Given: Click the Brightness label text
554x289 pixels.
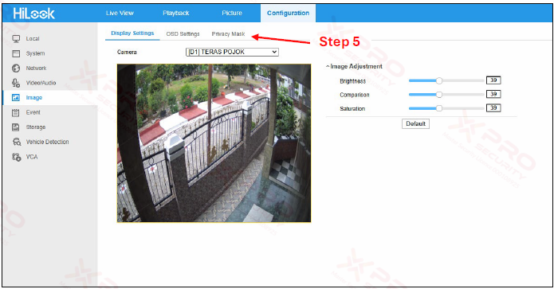Looking at the screenshot, I should pos(352,81).
